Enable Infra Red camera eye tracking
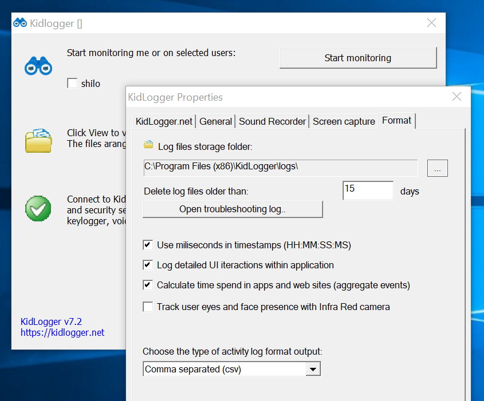 [148, 307]
